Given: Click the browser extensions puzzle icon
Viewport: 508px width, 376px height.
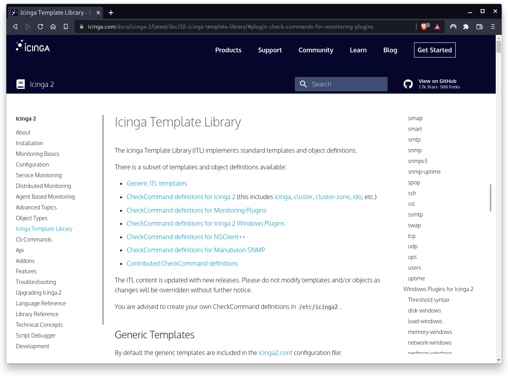Looking at the screenshot, I should coord(466,27).
